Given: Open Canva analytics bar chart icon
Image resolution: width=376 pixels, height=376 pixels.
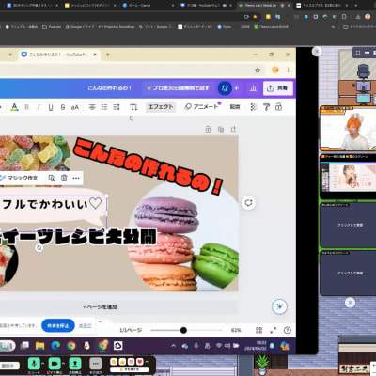Looking at the screenshot, I should 253,88.
